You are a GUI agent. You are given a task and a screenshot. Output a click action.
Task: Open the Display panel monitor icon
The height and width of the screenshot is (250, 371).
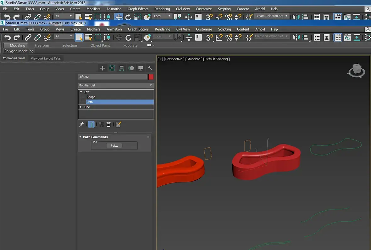141,68
